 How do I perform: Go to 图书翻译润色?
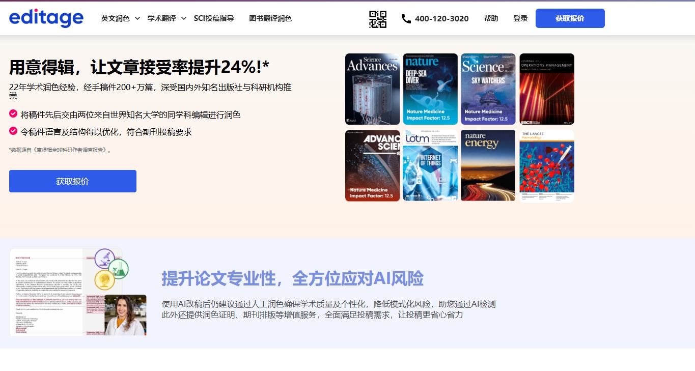click(270, 18)
